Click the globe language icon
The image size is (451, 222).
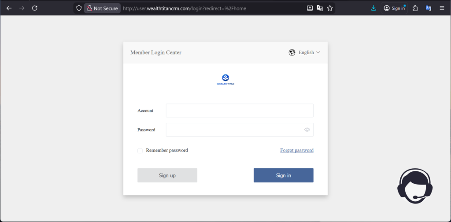pos(292,52)
